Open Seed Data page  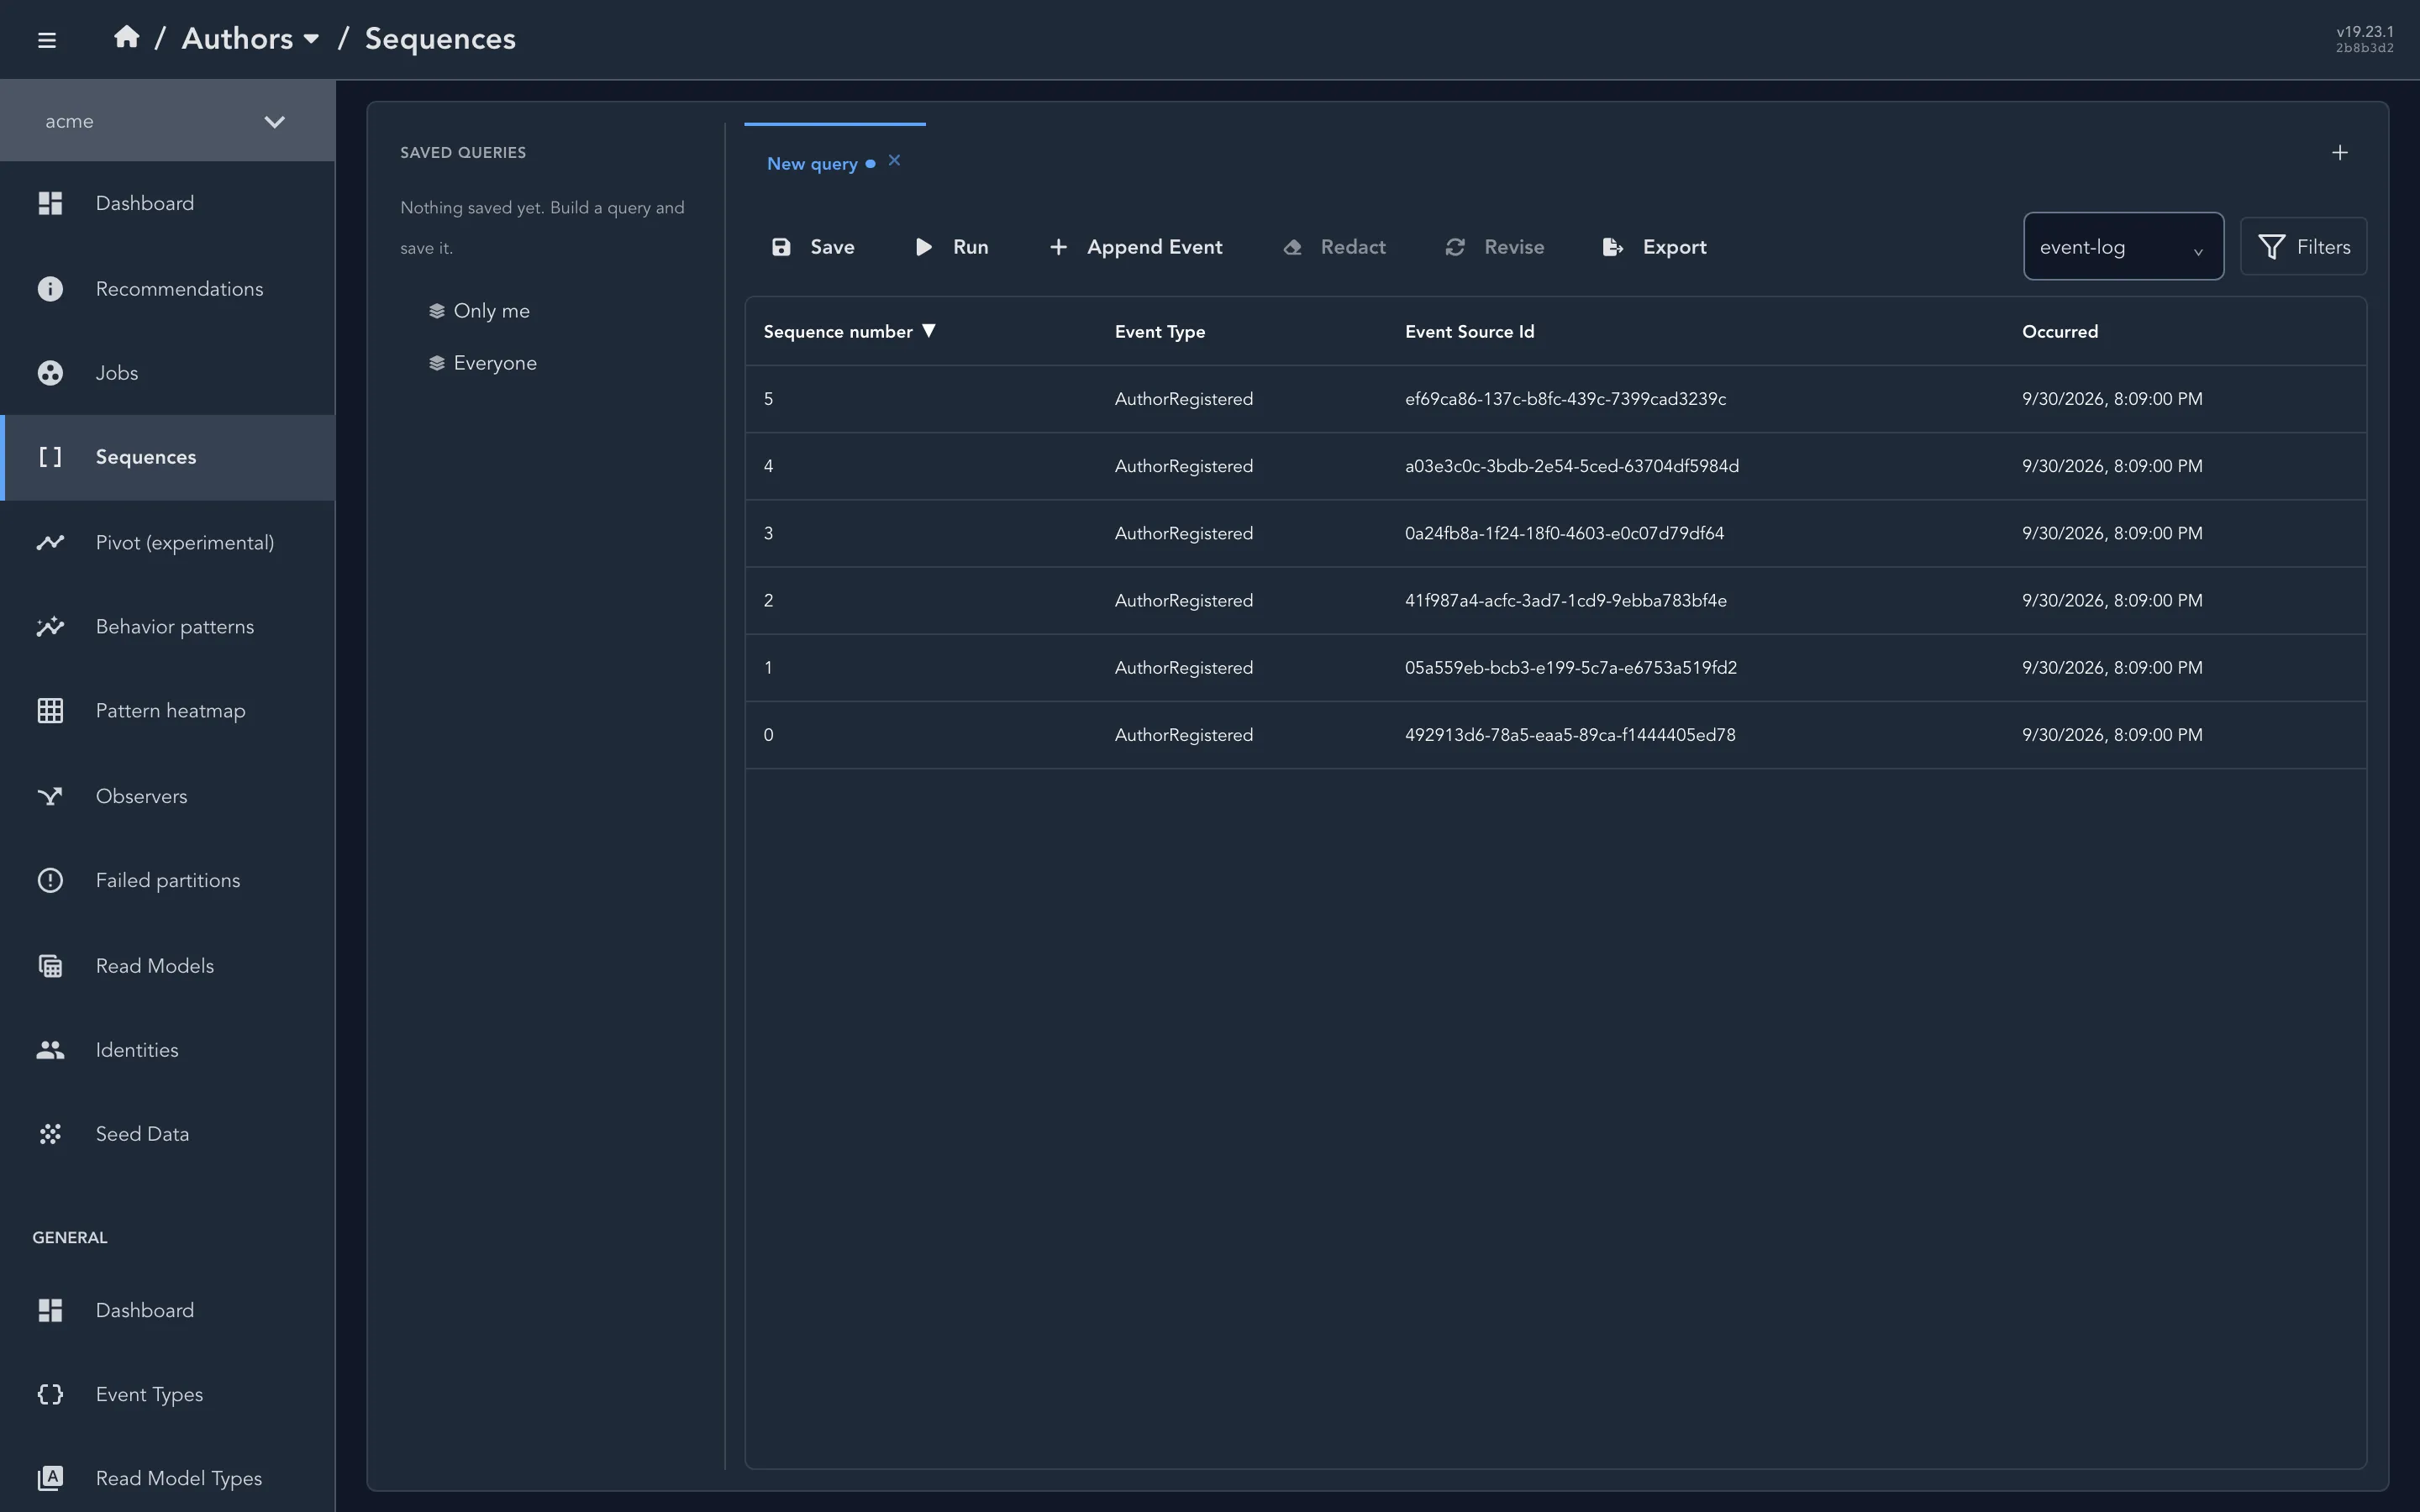[x=167, y=1134]
